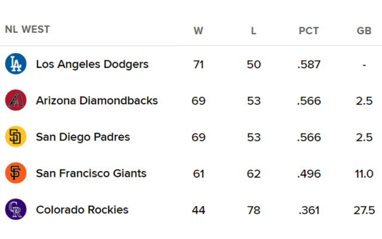Click the San Francisco Giants logo
The height and width of the screenshot is (239, 382).
16,173
